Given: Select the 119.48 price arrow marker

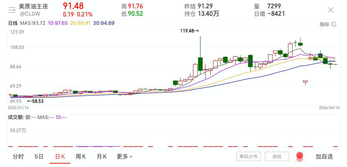Looking at the screenshot, I should coord(189,31).
